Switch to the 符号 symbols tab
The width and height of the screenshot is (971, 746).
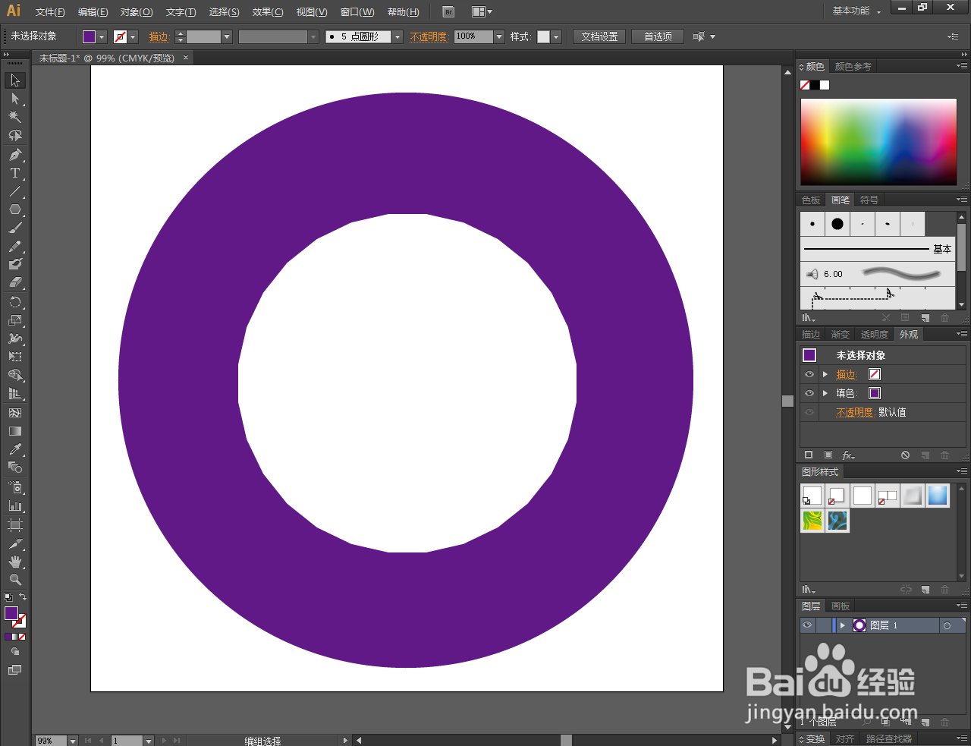[x=869, y=200]
